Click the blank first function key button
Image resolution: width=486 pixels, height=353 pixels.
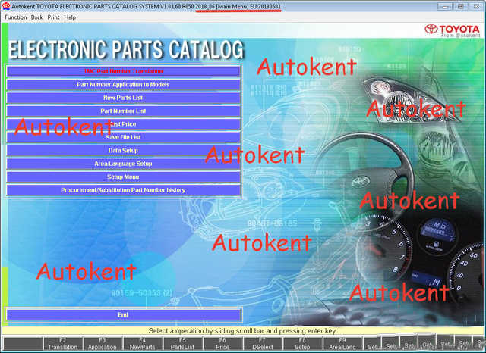click(x=24, y=344)
